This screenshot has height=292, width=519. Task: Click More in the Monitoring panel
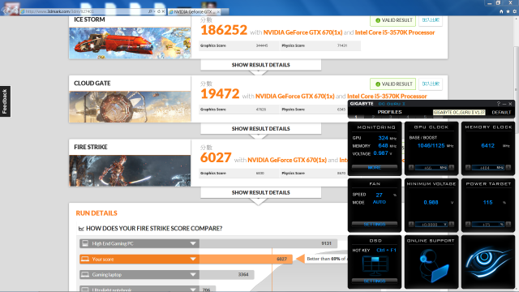375,168
